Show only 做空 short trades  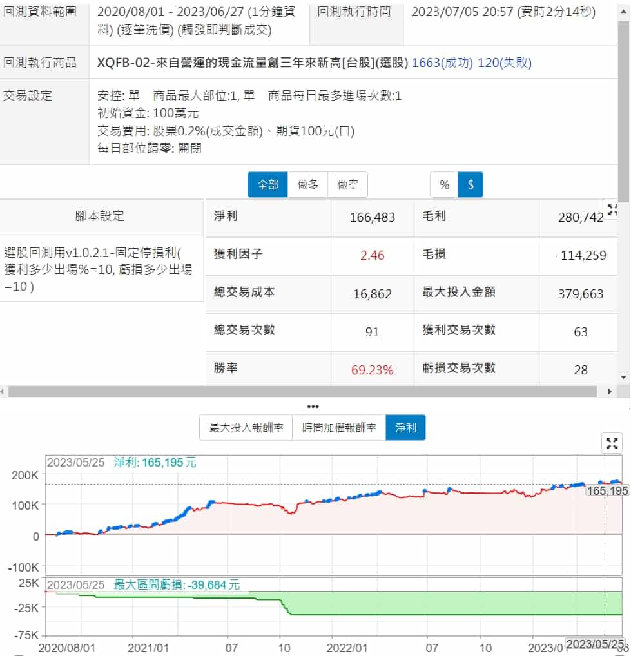pyautogui.click(x=348, y=185)
